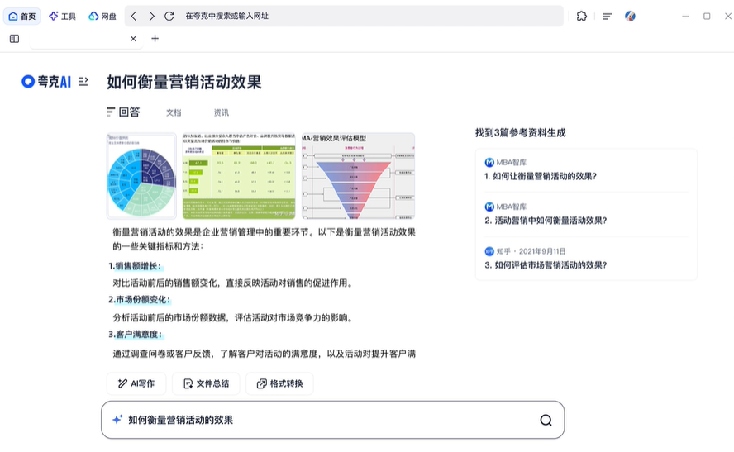Click the search magnifier in query box
Image resolution: width=734 pixels, height=452 pixels.
point(546,420)
